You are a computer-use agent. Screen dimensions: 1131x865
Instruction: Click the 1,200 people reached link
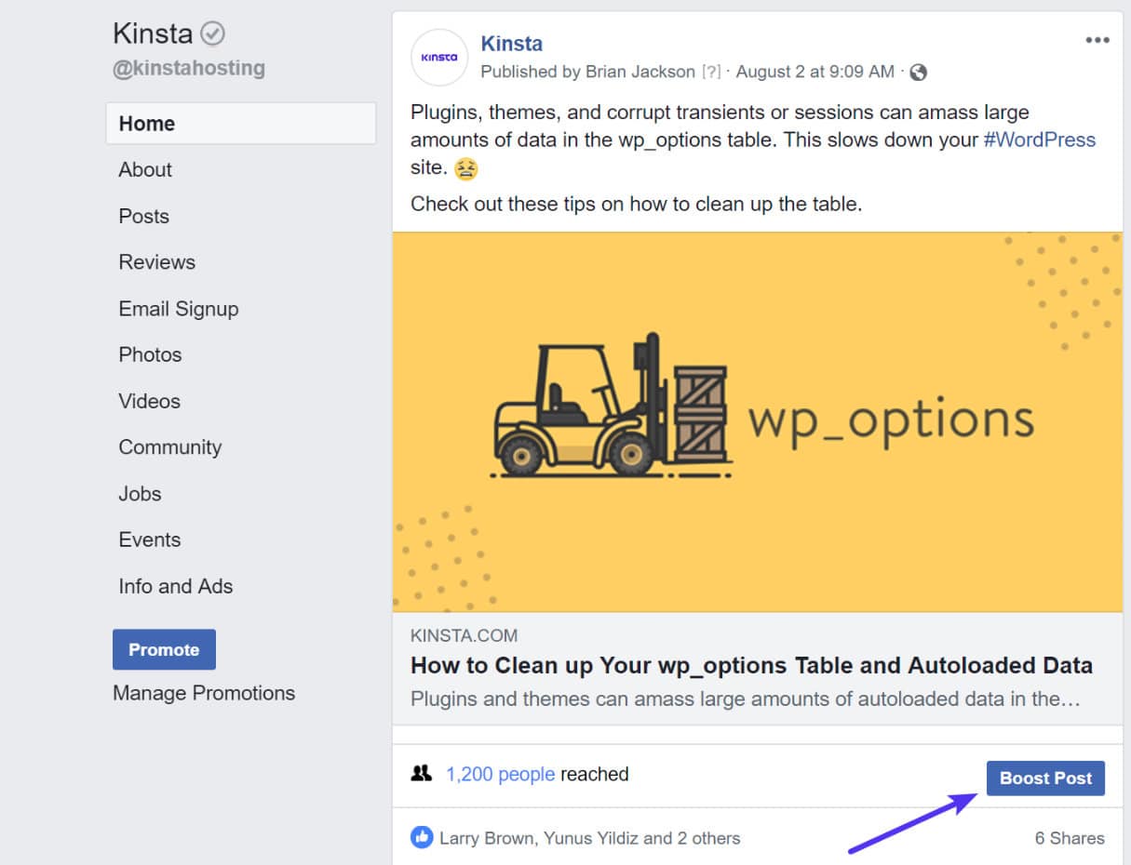[502, 773]
